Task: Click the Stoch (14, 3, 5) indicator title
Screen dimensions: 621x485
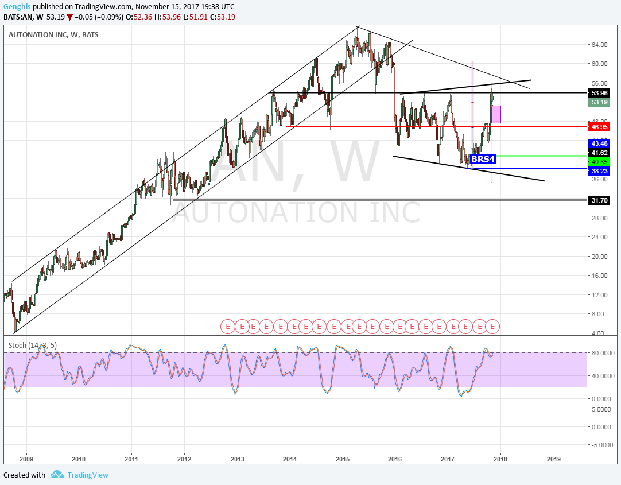Action: tap(33, 346)
